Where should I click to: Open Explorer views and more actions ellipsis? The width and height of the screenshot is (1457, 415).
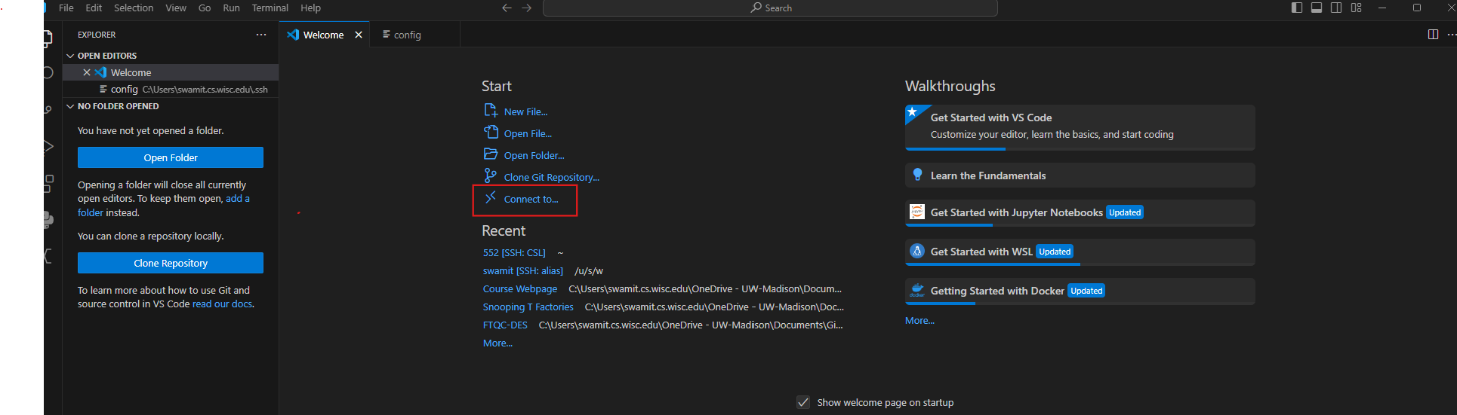coord(261,35)
